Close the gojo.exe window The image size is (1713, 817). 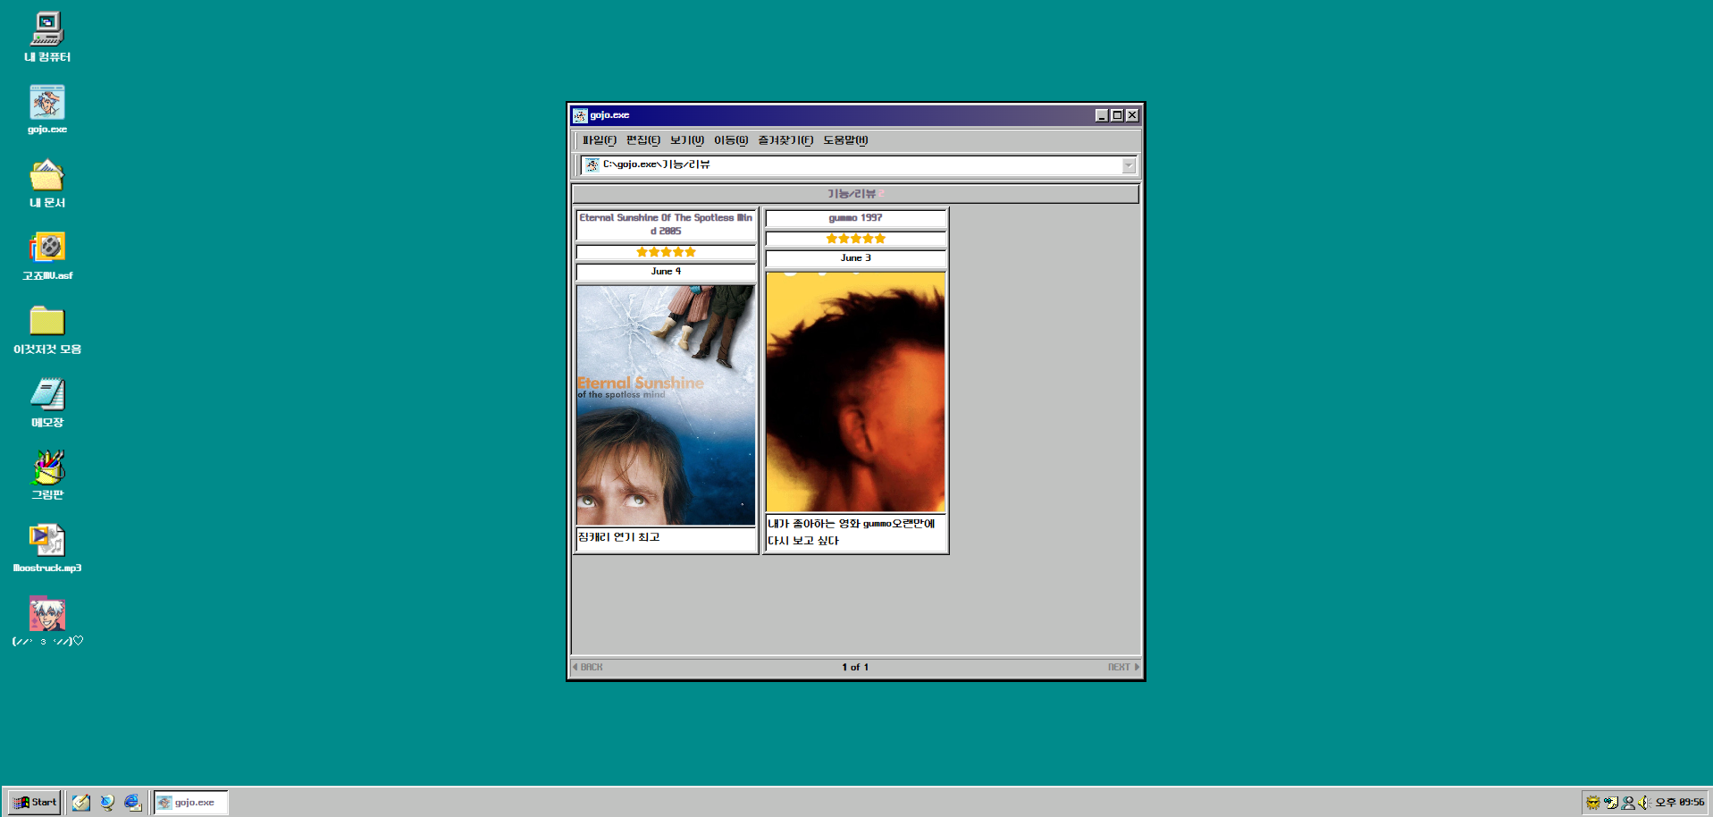(x=1132, y=115)
